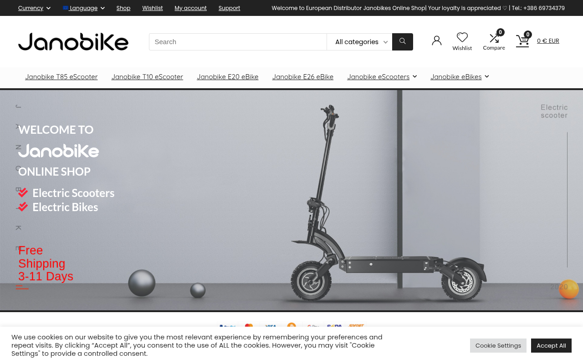
Task: Expand the Janobike eScooters submenu
Action: coord(382,77)
